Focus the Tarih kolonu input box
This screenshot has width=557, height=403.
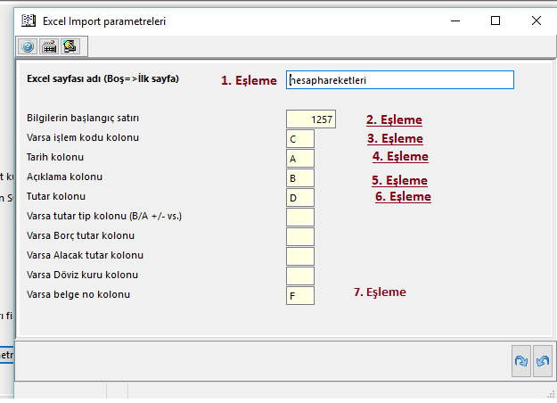pyautogui.click(x=300, y=158)
